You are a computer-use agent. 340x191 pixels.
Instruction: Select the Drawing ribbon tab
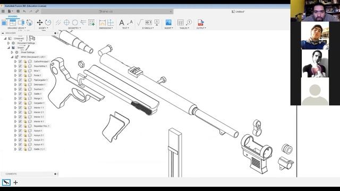[x=13, y=16]
